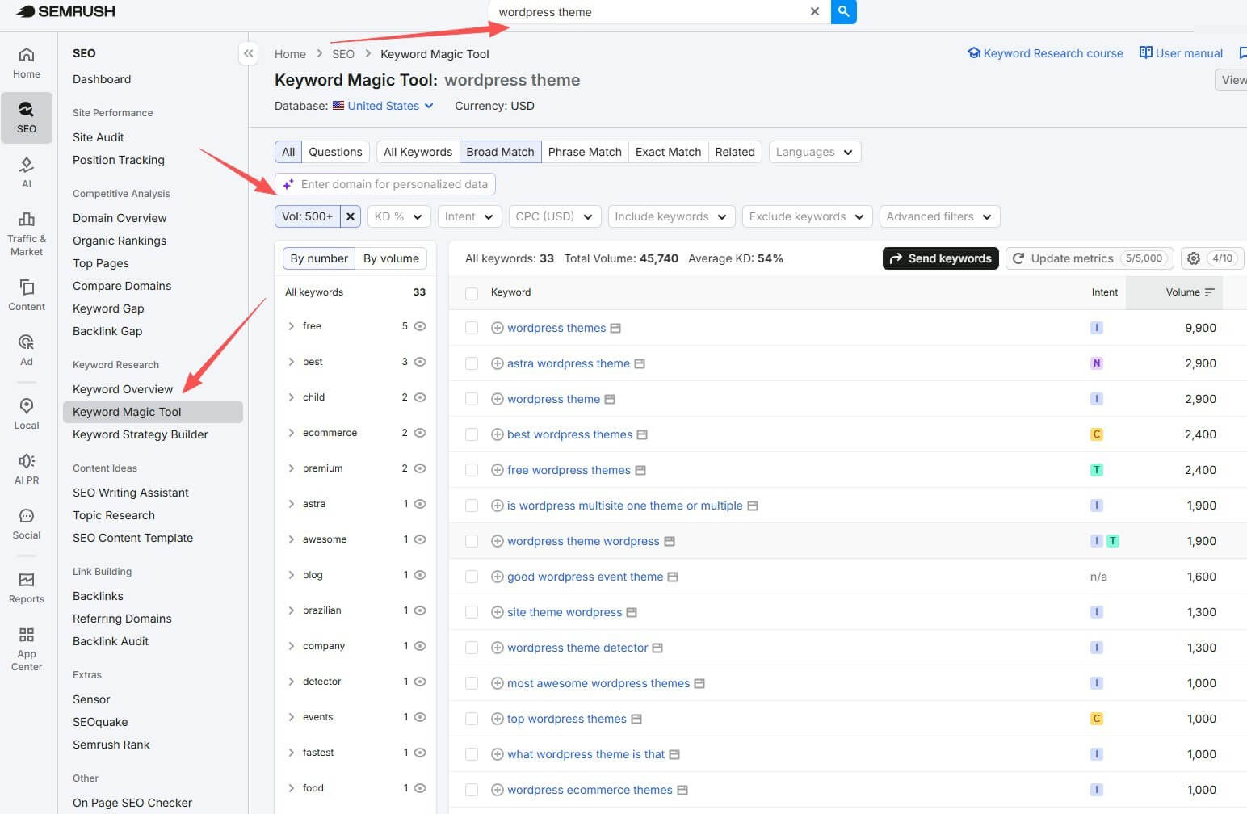Sort table by Volume column
This screenshot has height=814, width=1247.
click(x=1189, y=292)
